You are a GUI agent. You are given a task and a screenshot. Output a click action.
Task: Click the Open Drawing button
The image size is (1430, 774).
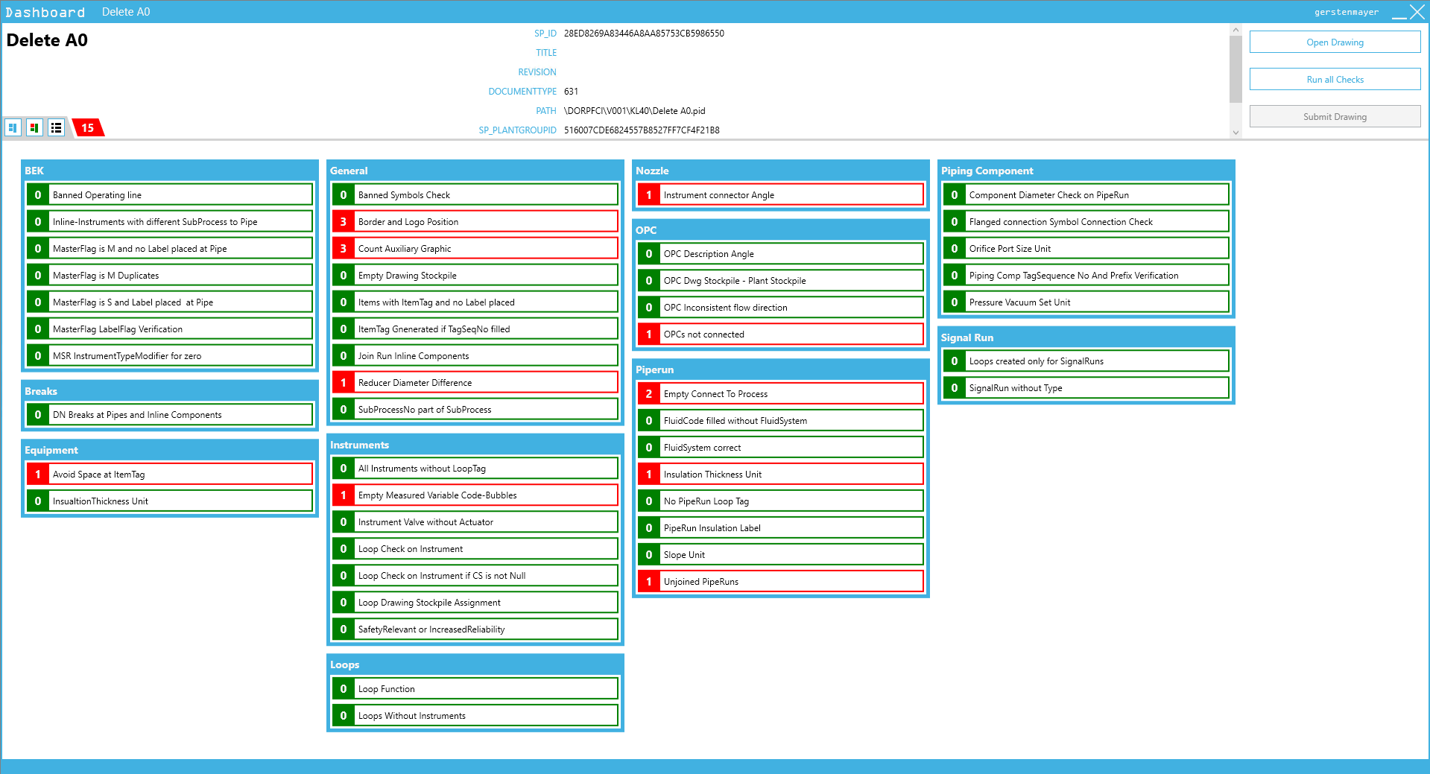[x=1335, y=42]
